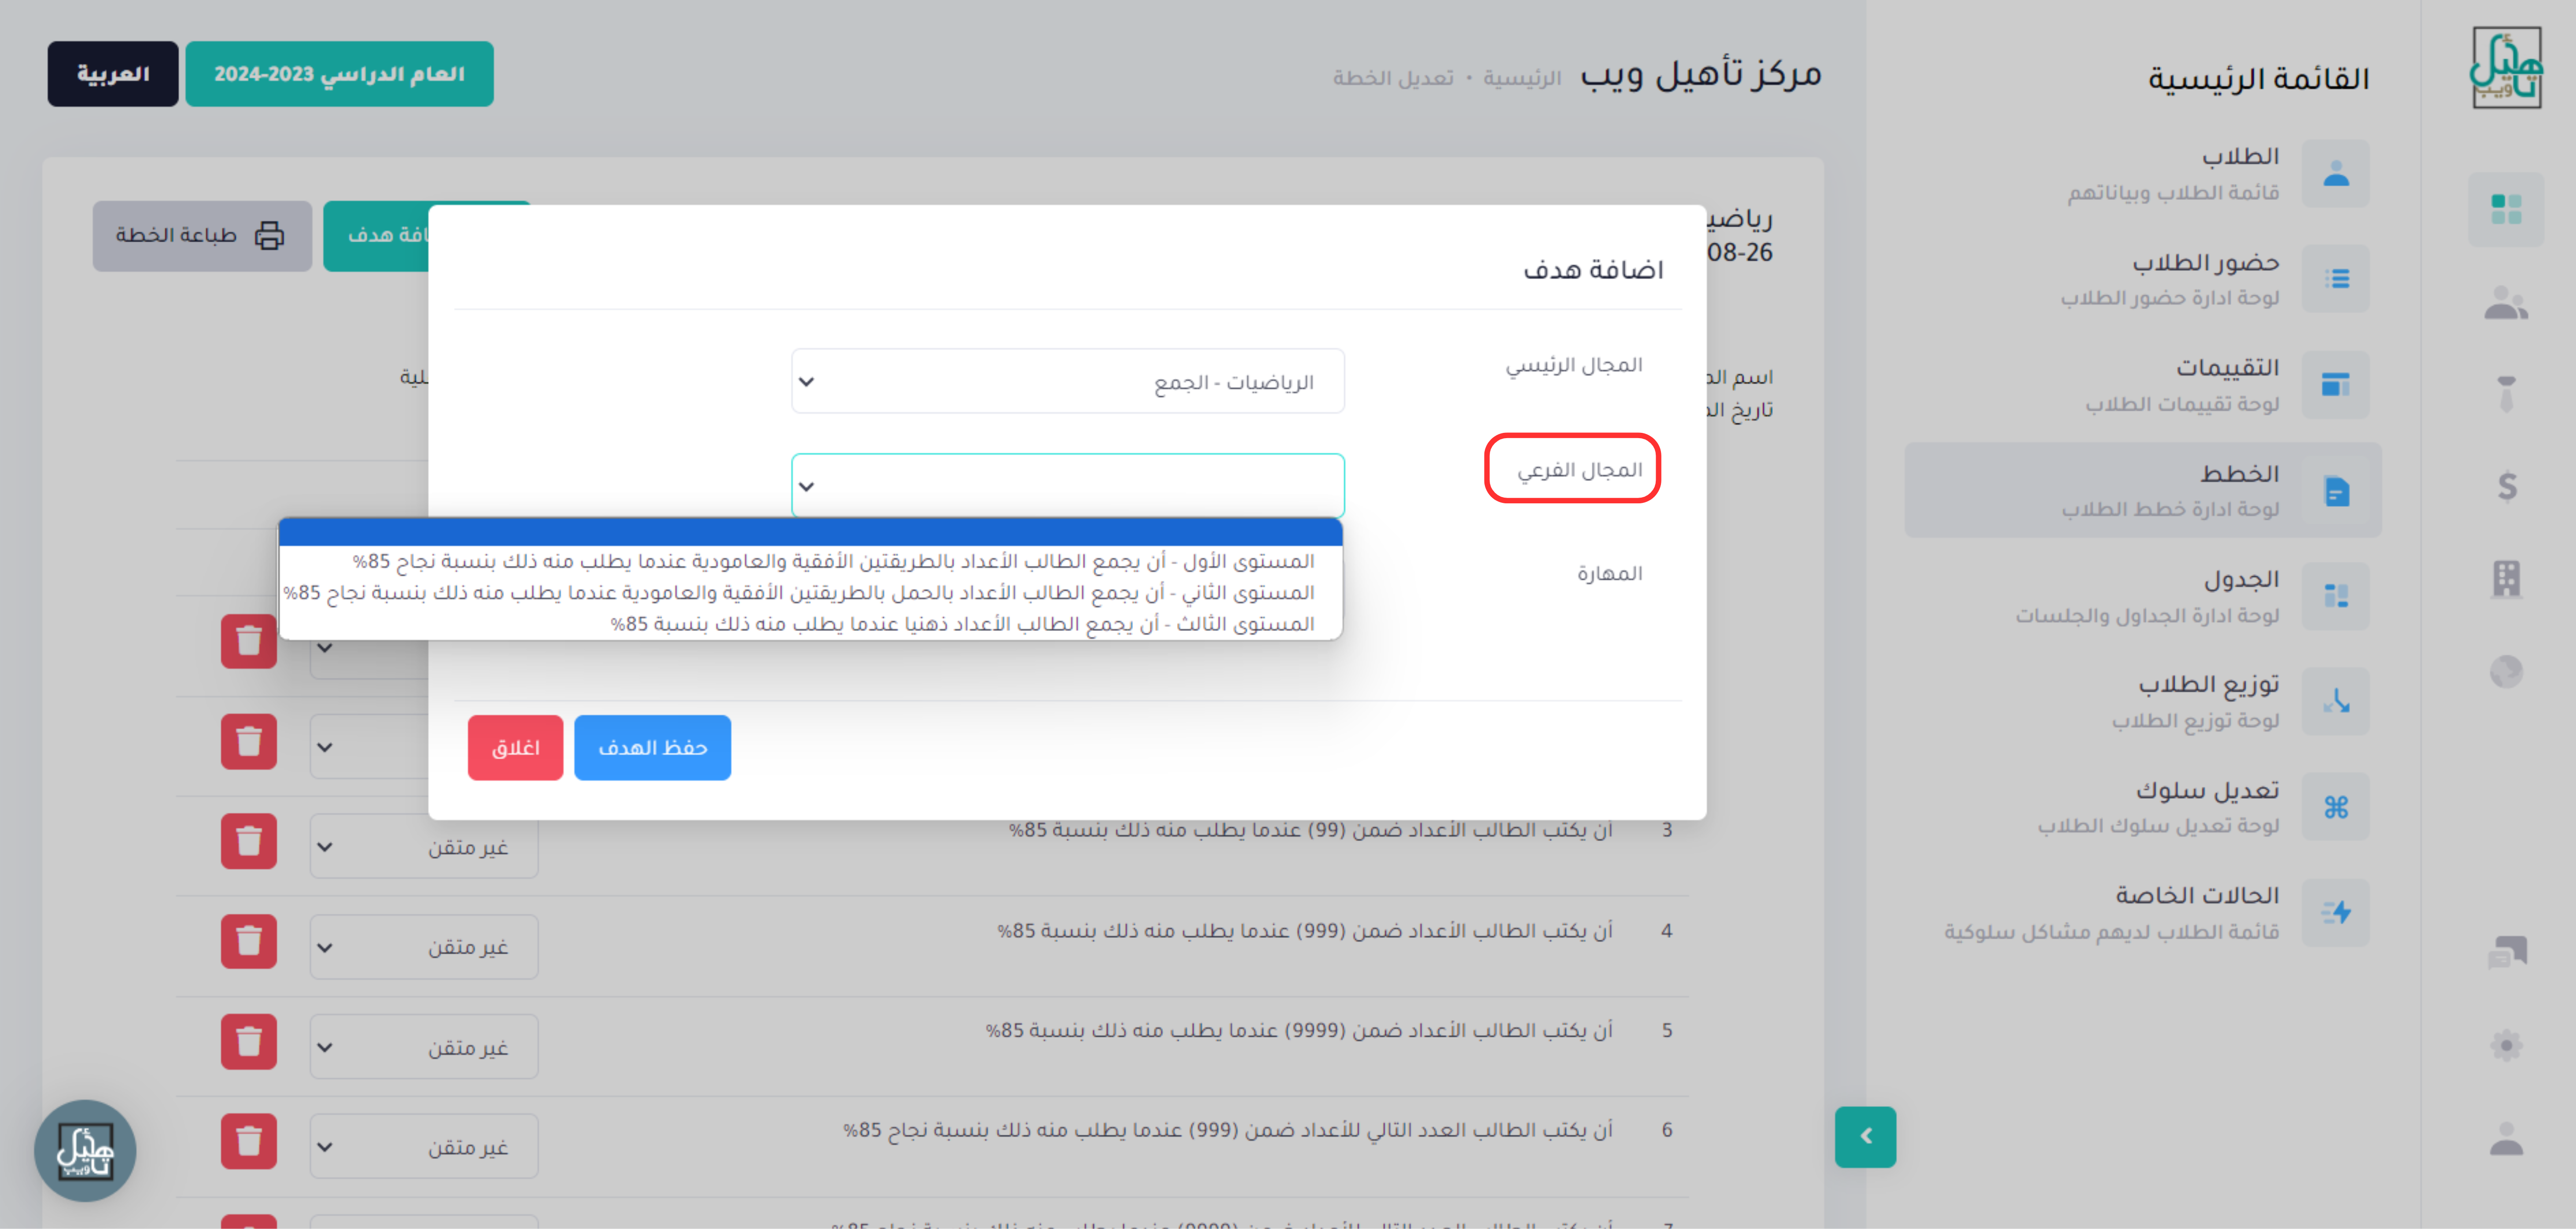Open the المجال الرئيسي dropdown

pyautogui.click(x=1067, y=381)
